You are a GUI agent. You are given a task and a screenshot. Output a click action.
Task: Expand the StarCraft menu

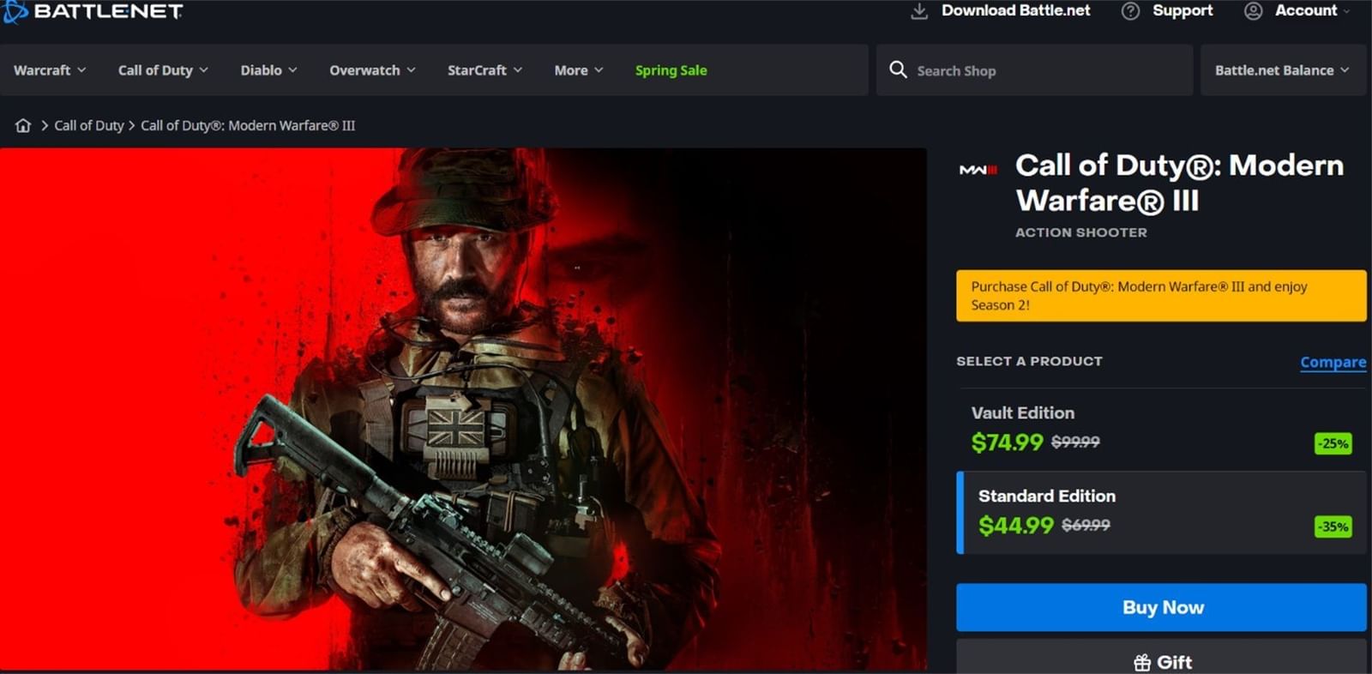tap(484, 70)
